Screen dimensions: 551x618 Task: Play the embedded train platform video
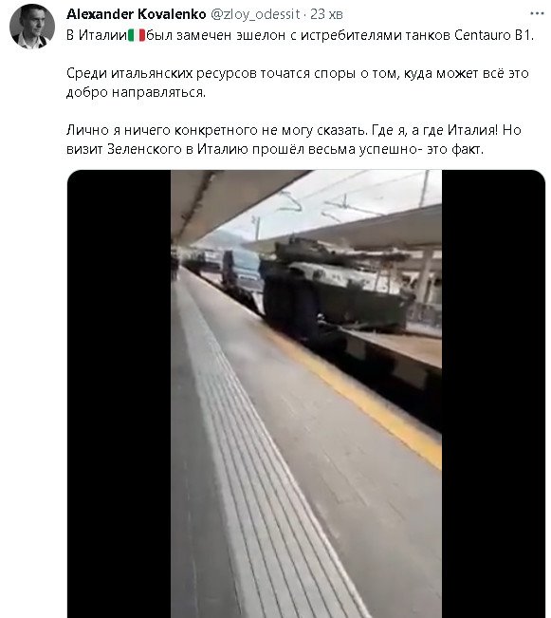[x=306, y=394]
